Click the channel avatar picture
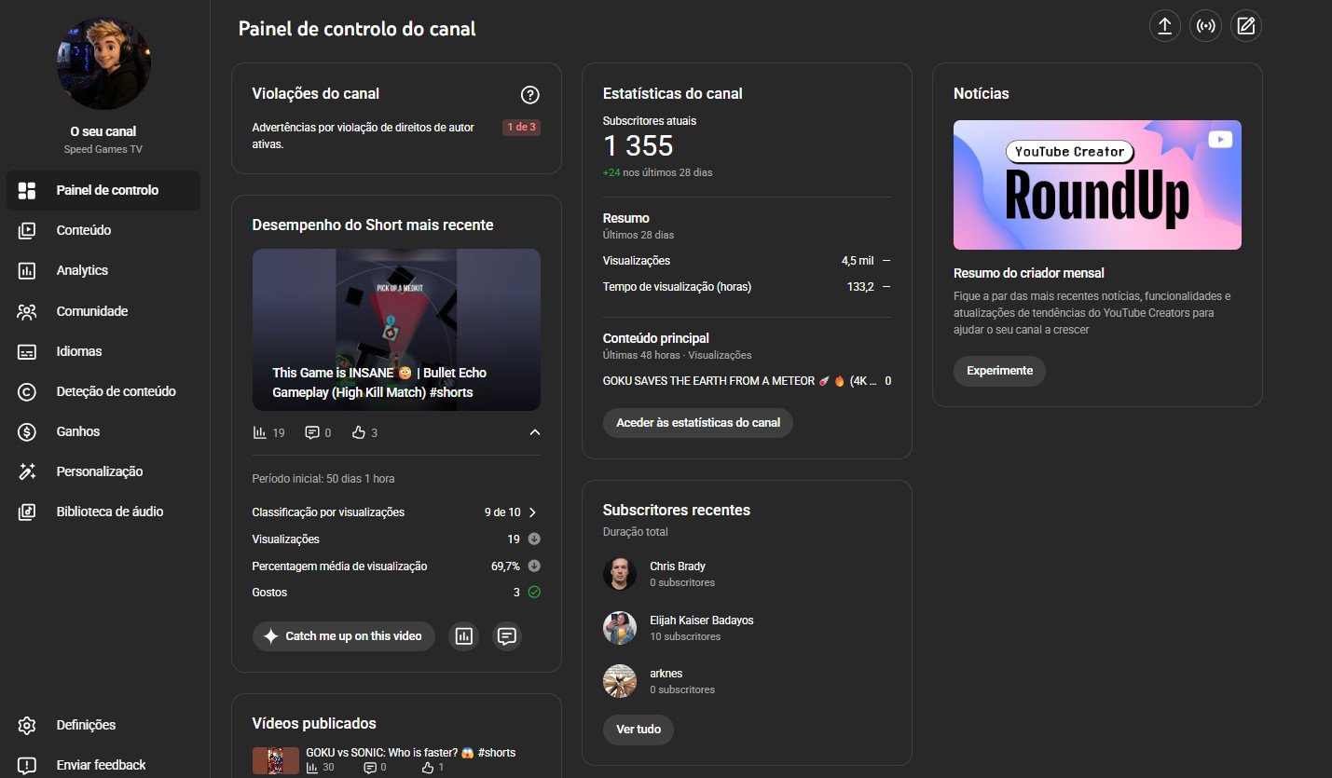 103,63
